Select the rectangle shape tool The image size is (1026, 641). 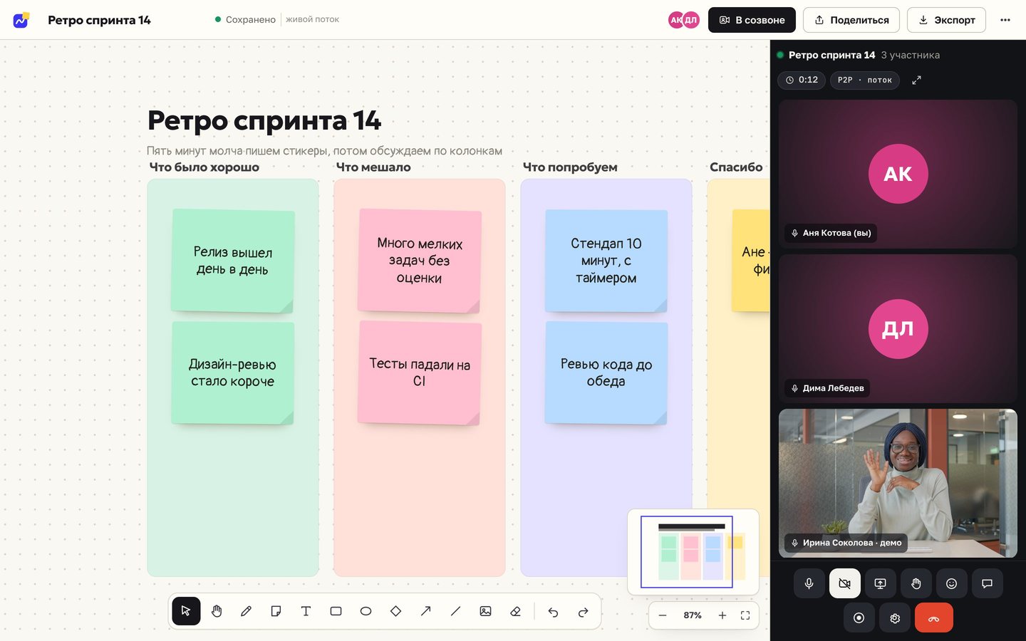click(336, 611)
